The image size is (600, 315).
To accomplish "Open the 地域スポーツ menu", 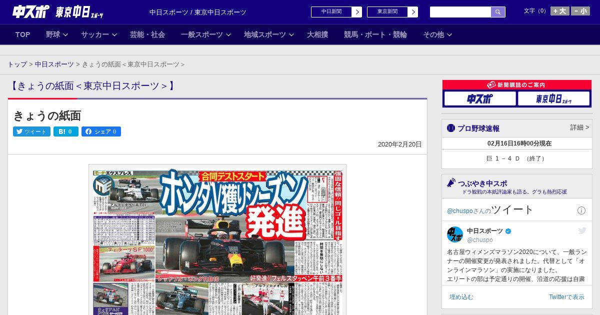I will (x=265, y=34).
